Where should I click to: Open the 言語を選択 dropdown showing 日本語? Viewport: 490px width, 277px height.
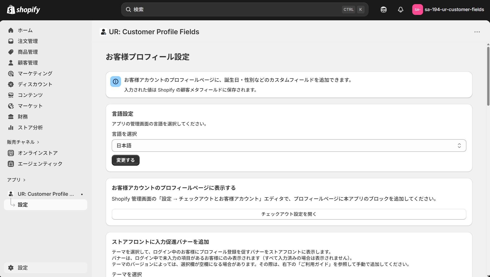click(289, 146)
